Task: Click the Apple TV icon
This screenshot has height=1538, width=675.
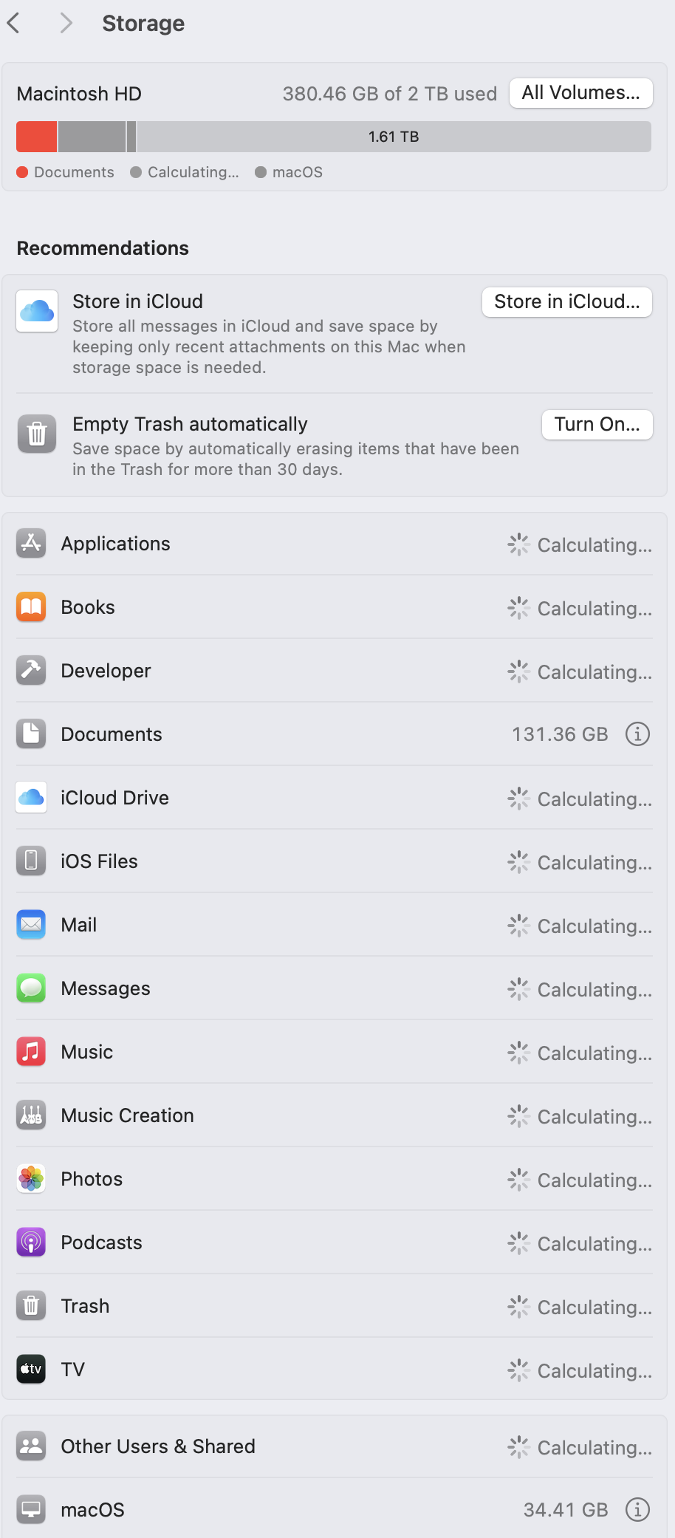Action: coord(31,1370)
